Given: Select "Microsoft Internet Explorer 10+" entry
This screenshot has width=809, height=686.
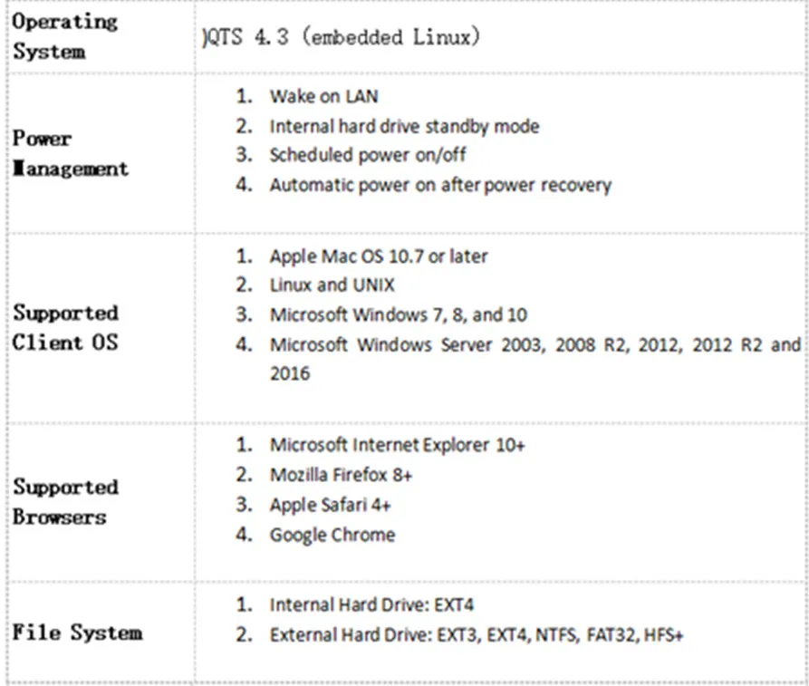Looking at the screenshot, I should pos(397,445).
